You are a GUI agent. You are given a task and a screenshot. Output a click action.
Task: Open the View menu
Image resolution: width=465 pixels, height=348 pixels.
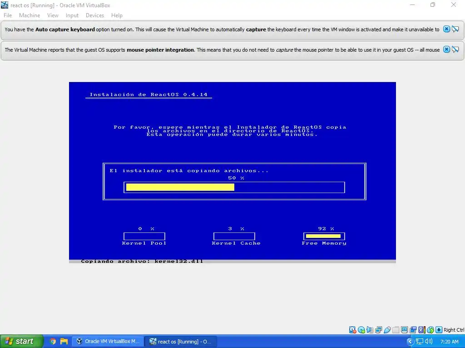53,15
